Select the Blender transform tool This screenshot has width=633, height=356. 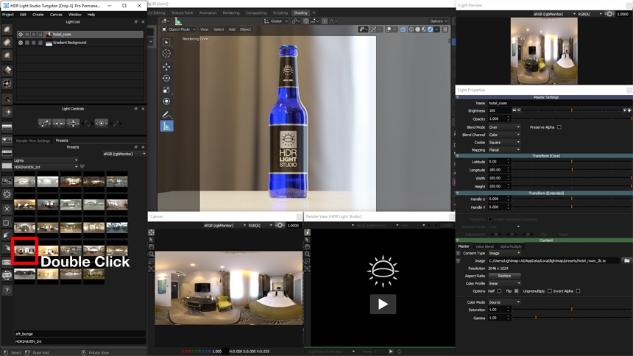coord(166,102)
